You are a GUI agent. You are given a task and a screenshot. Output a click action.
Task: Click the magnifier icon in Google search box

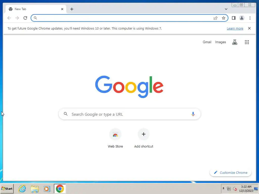[x=66, y=114]
